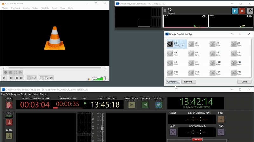Screen dimensions: 254x142
Task: Click the VLC play button
Action: tap(4, 78)
